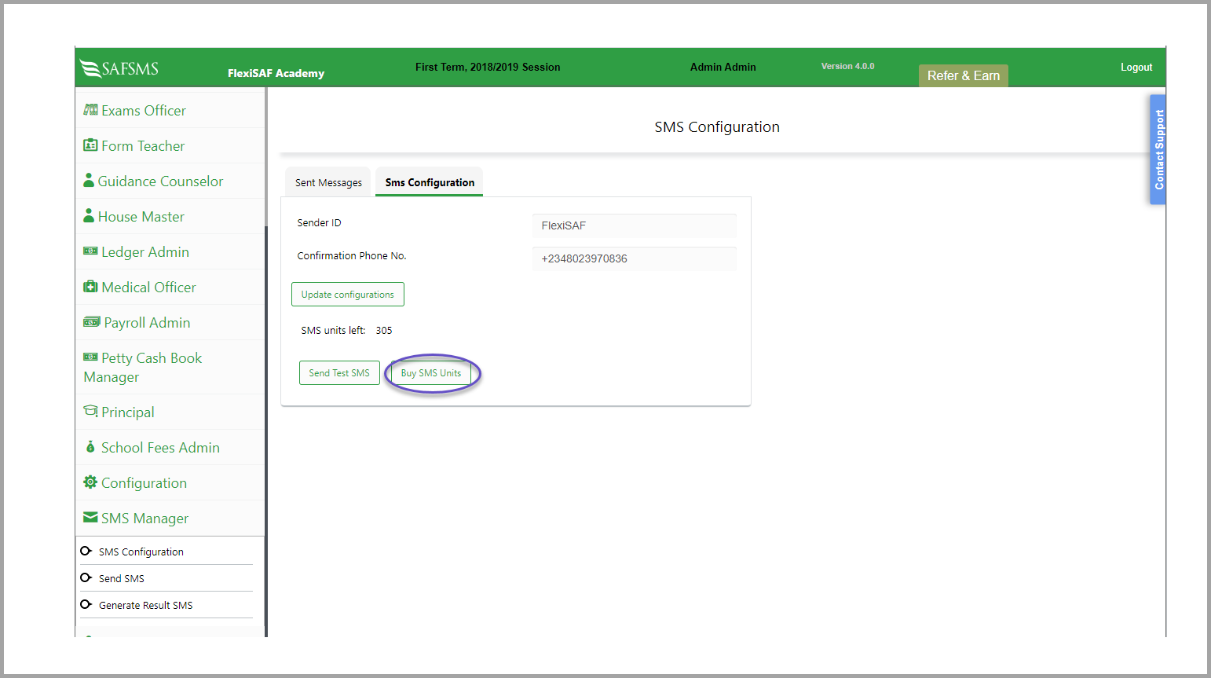This screenshot has width=1211, height=678.
Task: Click the SMS Configuration page heading
Action: tap(717, 127)
